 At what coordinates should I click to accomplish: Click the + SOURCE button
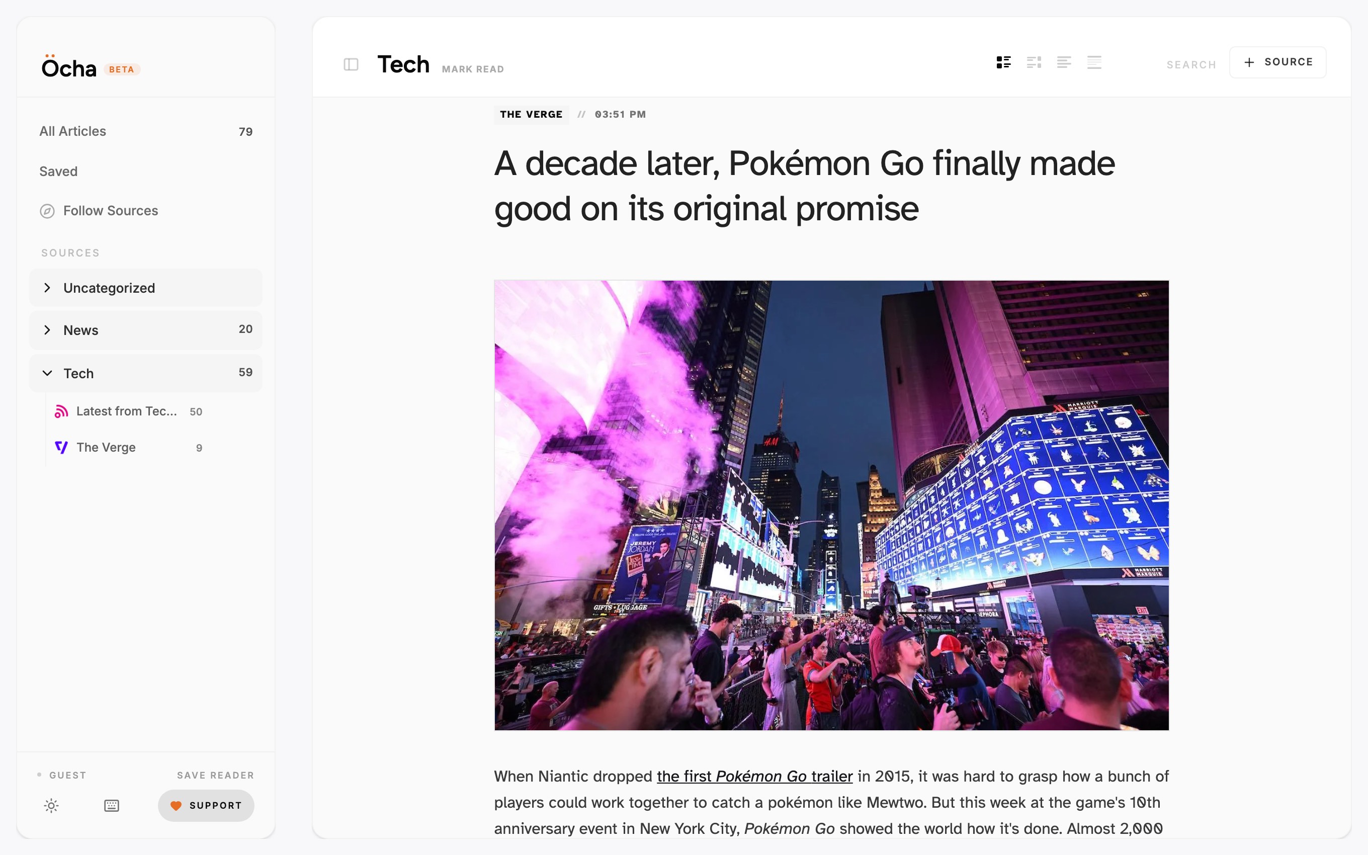1277,62
